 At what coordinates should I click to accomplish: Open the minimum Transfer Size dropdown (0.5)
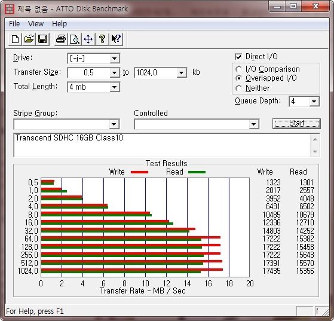pos(114,73)
